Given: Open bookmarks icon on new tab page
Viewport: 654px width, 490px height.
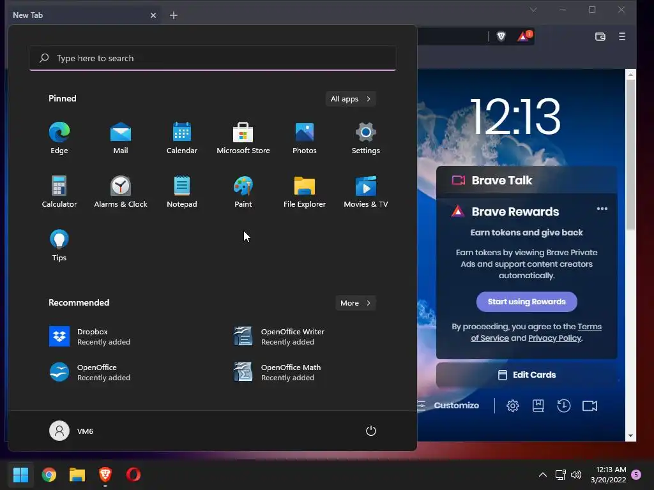Looking at the screenshot, I should tap(538, 405).
